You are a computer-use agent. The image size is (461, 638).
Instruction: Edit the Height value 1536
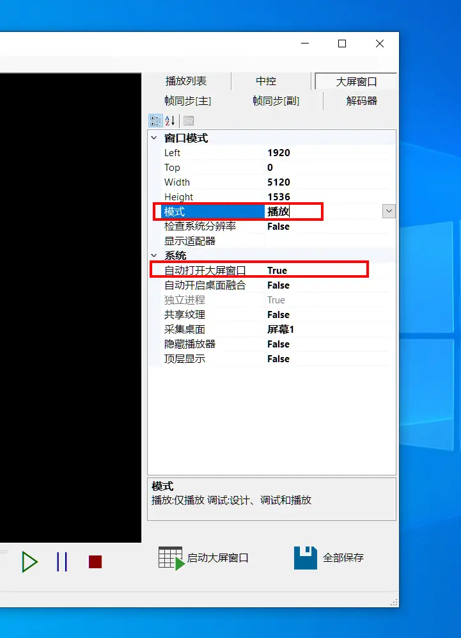(x=279, y=197)
